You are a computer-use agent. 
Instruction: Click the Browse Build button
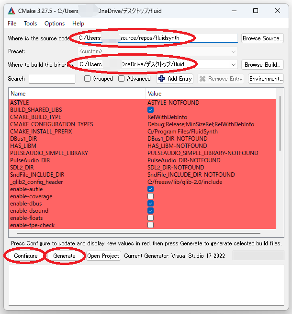(x=262, y=65)
